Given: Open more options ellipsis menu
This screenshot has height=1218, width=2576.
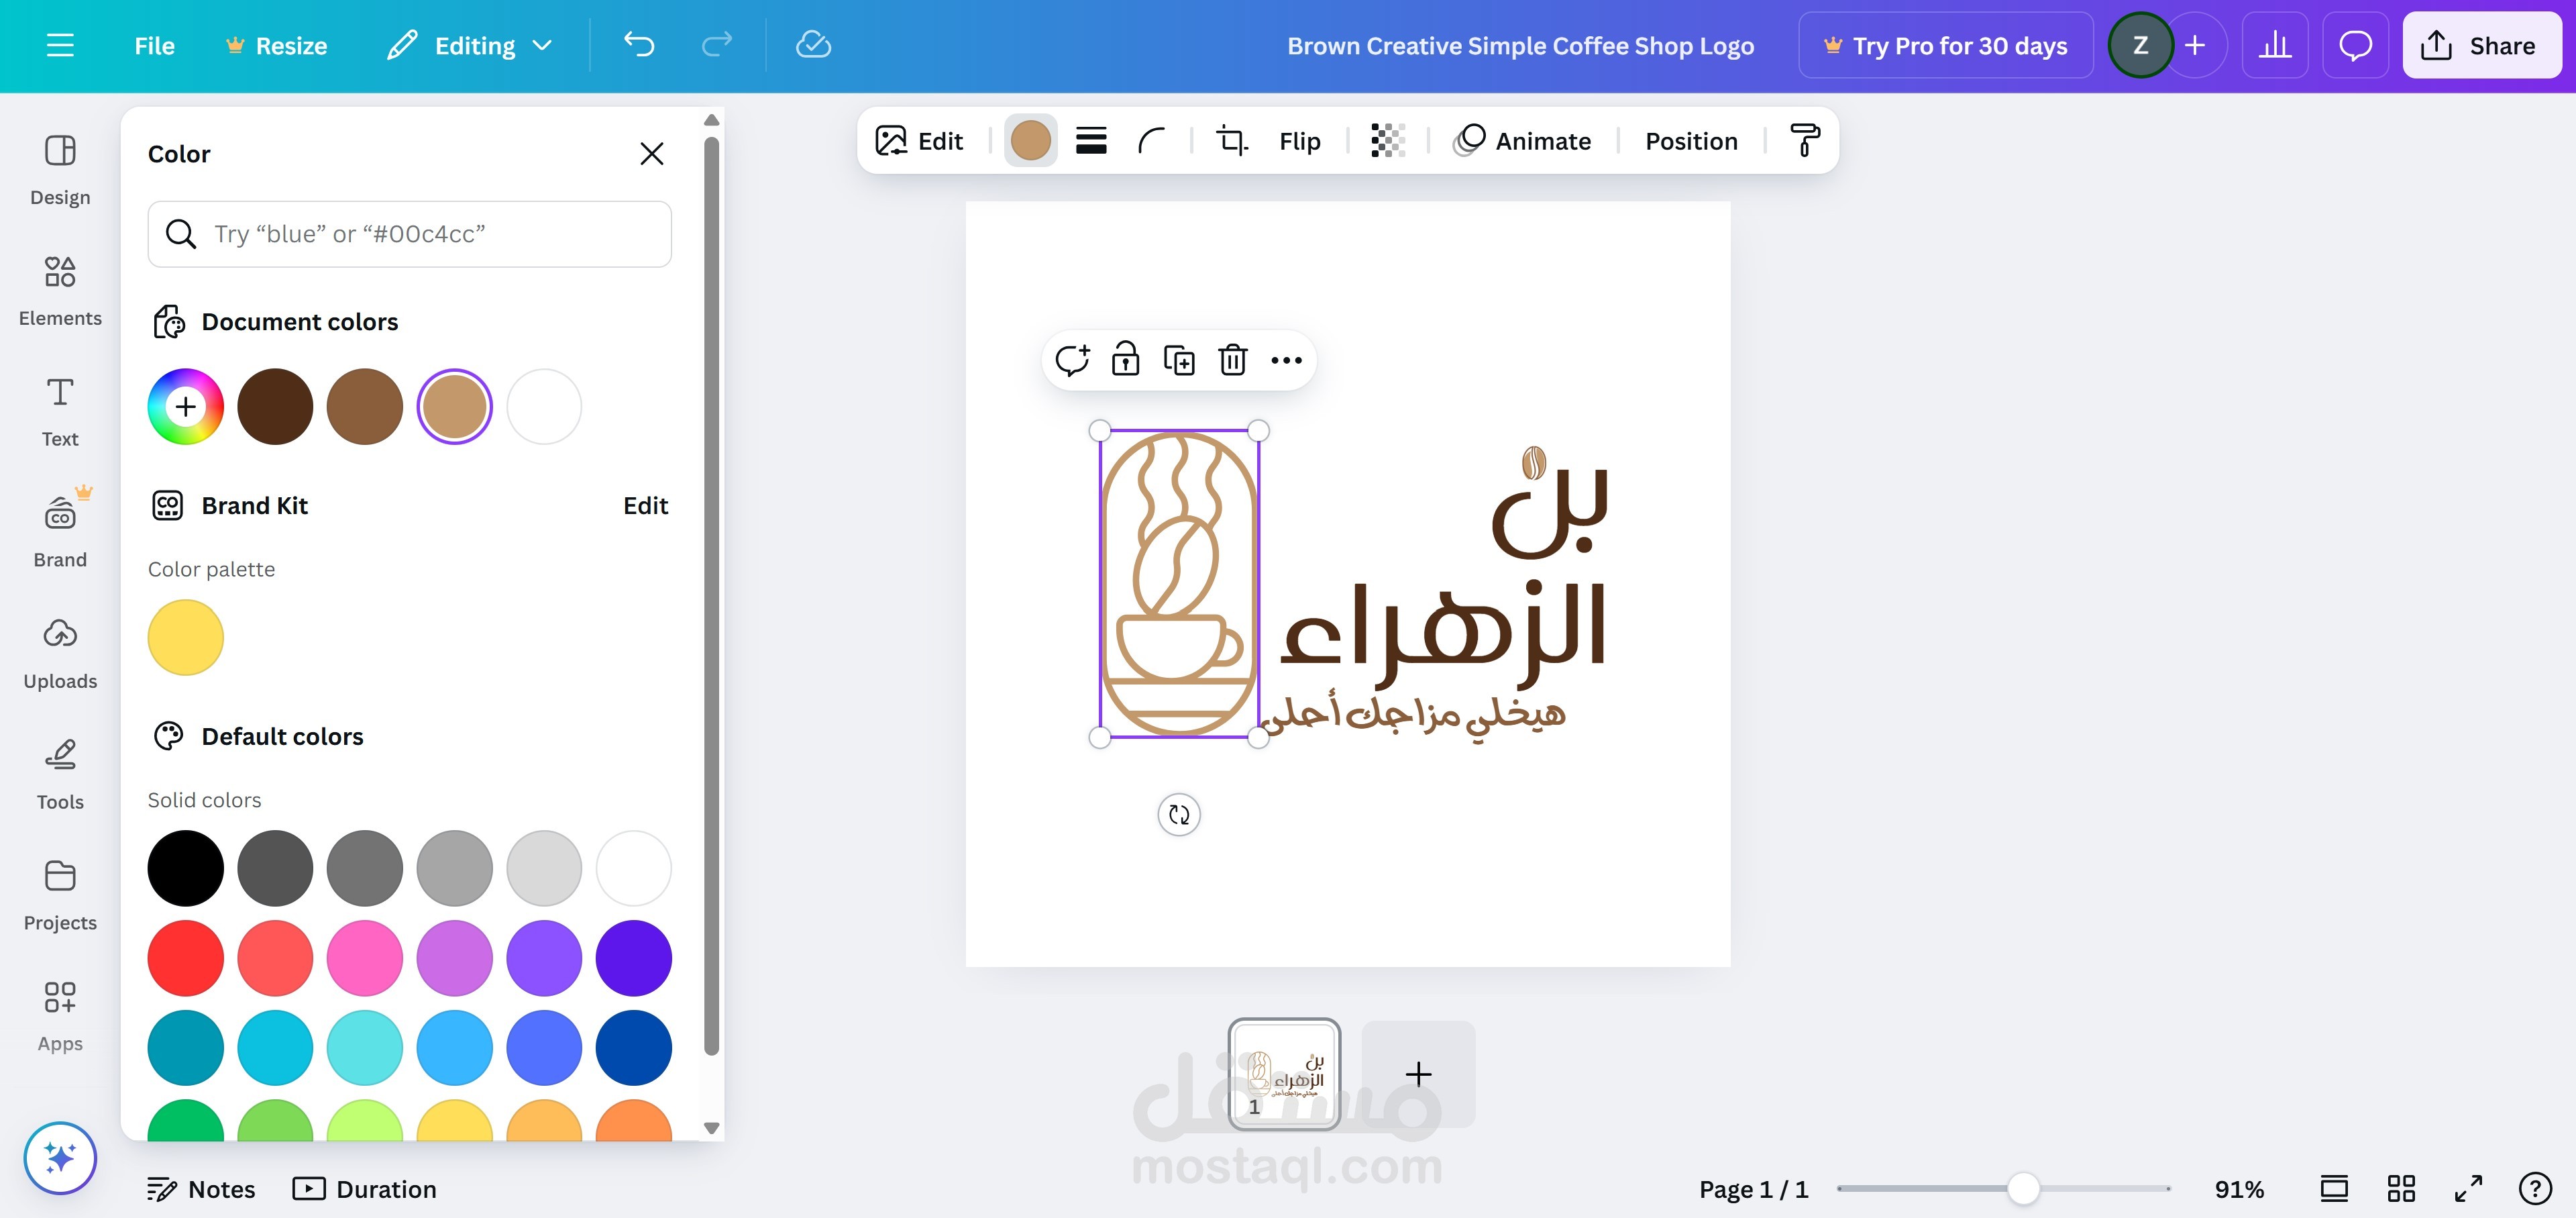Looking at the screenshot, I should pyautogui.click(x=1286, y=360).
